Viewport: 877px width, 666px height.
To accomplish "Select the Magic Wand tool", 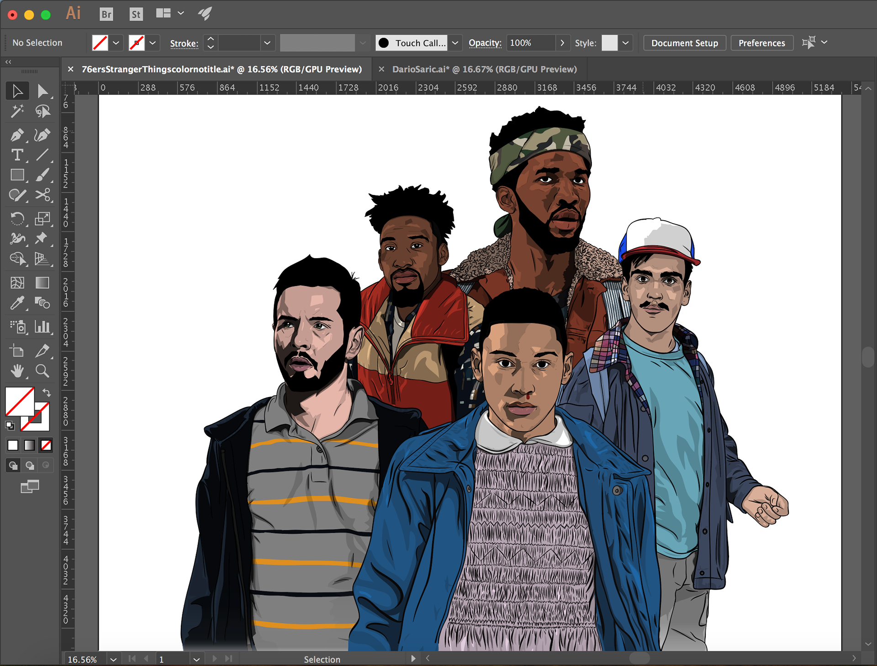I will coord(17,111).
